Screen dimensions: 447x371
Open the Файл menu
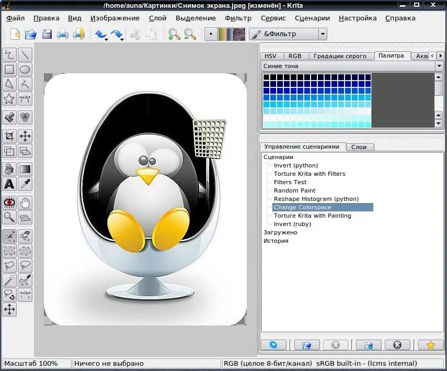coord(15,18)
